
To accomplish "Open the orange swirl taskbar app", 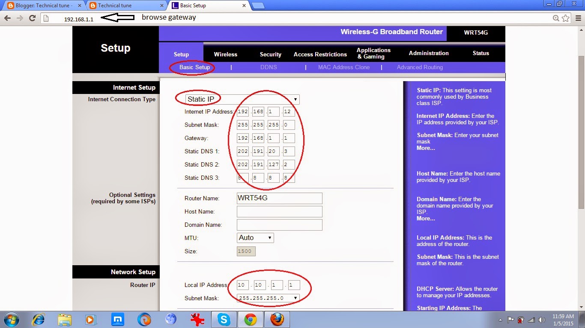I will pyautogui.click(x=144, y=319).
